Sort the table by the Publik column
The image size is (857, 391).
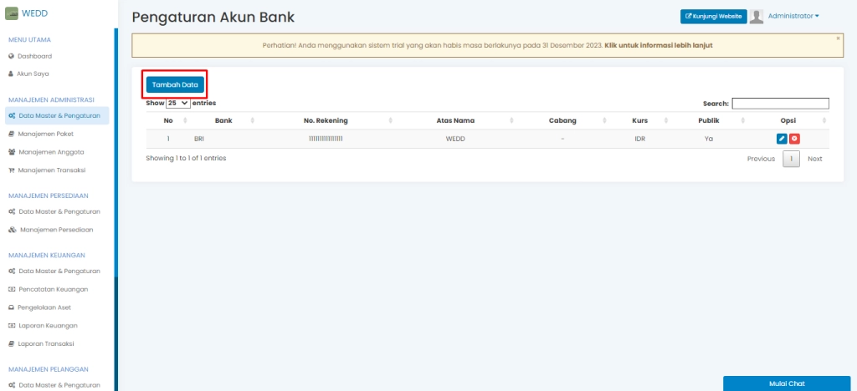[708, 121]
